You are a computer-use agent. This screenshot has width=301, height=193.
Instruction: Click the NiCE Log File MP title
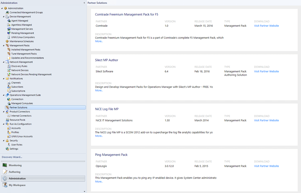click(107, 109)
